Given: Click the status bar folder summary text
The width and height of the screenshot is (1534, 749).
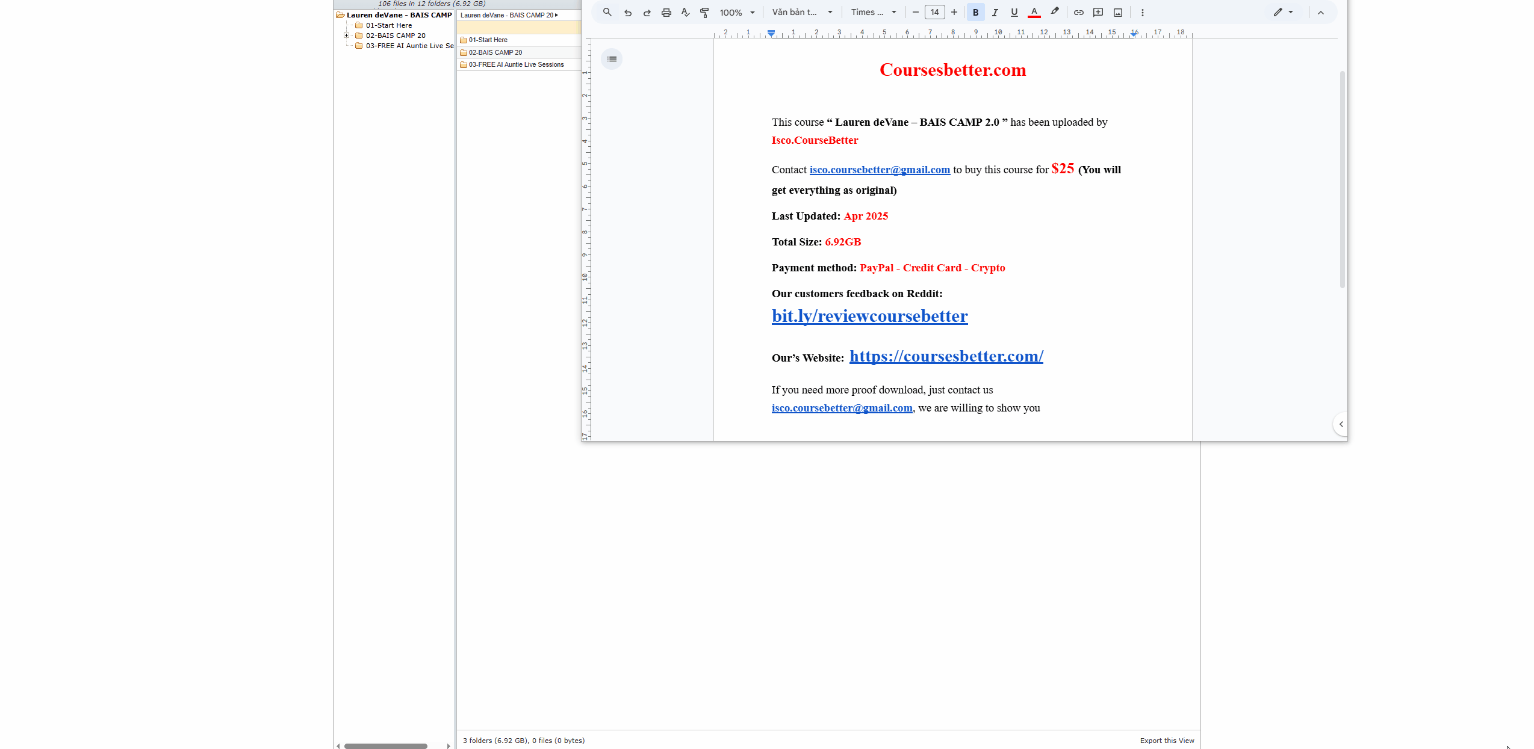Looking at the screenshot, I should (x=524, y=741).
